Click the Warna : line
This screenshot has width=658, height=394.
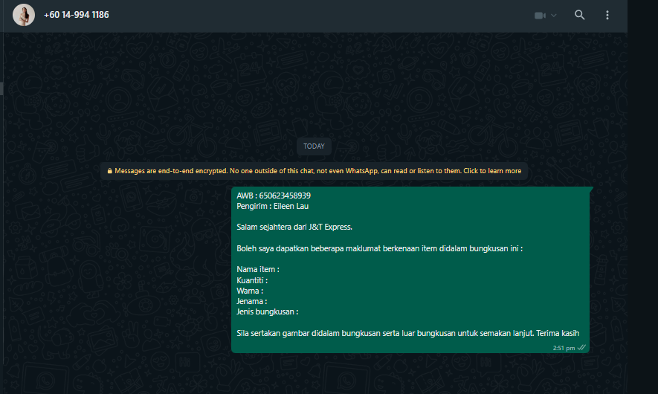pos(250,291)
